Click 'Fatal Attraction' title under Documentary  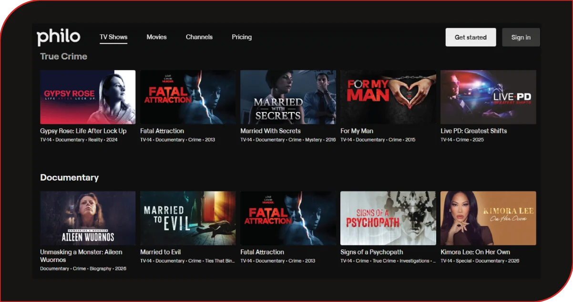coord(262,252)
